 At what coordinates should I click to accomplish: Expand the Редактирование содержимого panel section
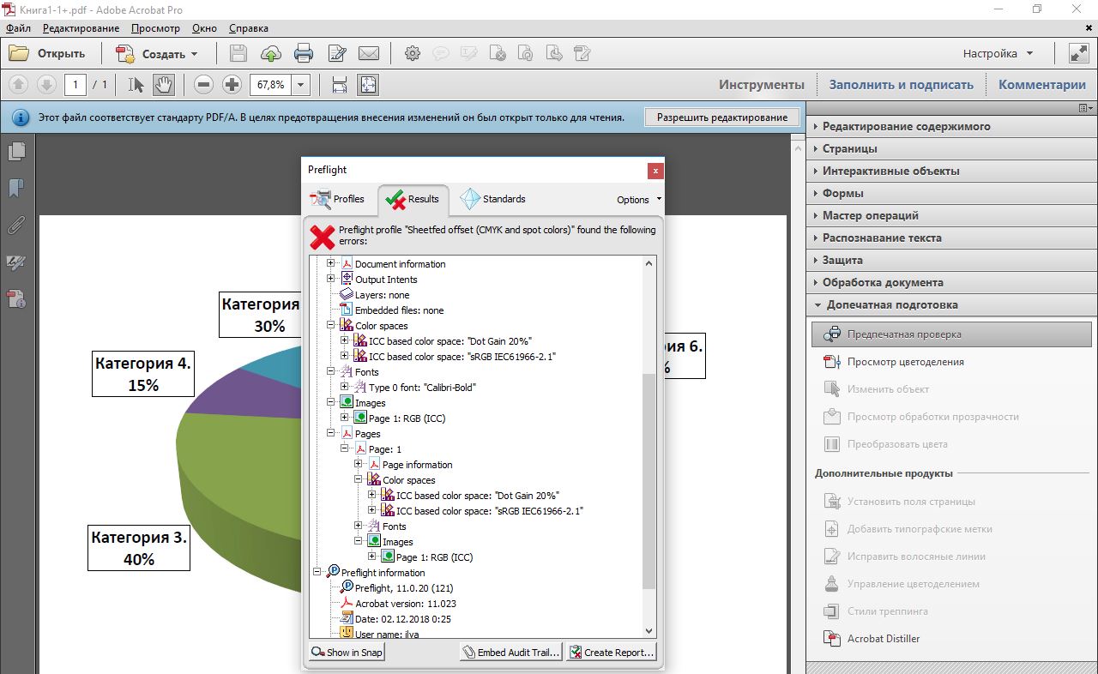point(951,126)
